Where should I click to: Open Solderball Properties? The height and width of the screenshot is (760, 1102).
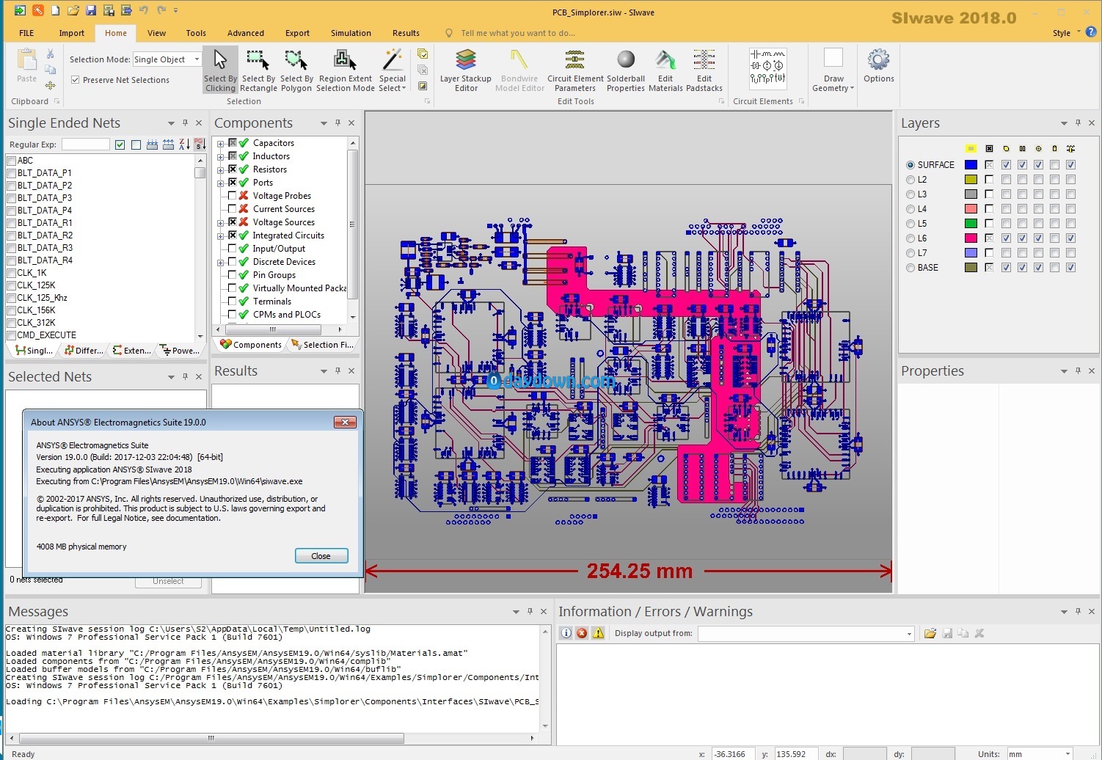(x=626, y=70)
